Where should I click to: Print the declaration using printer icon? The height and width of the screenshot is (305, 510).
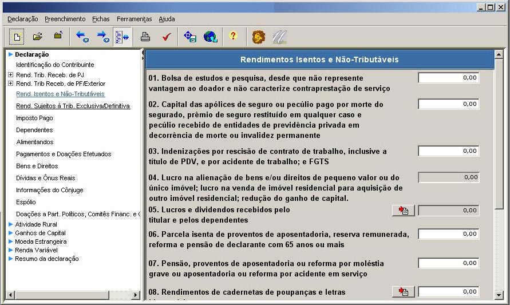(145, 37)
